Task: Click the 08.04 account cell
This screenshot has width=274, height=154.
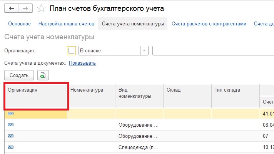Action: coord(267,125)
